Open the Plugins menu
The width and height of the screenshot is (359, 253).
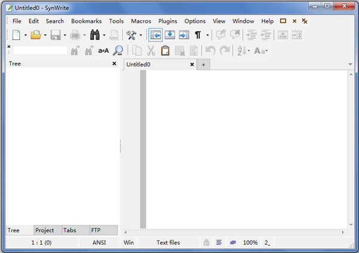[x=168, y=21]
